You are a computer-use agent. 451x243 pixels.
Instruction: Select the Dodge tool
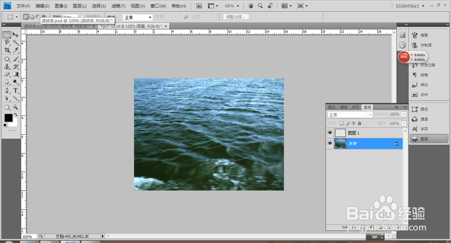(15, 82)
